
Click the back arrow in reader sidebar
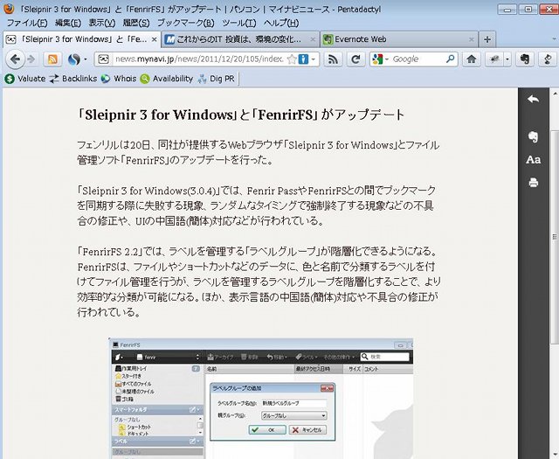[534, 99]
